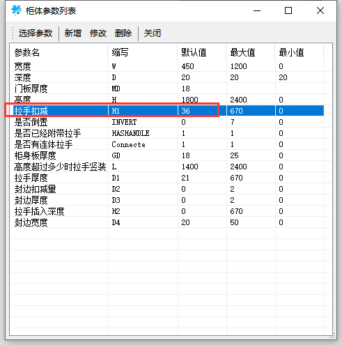The width and height of the screenshot is (342, 345).
Task: Select the 拉手插入深度 H2 row
Action: point(167,211)
